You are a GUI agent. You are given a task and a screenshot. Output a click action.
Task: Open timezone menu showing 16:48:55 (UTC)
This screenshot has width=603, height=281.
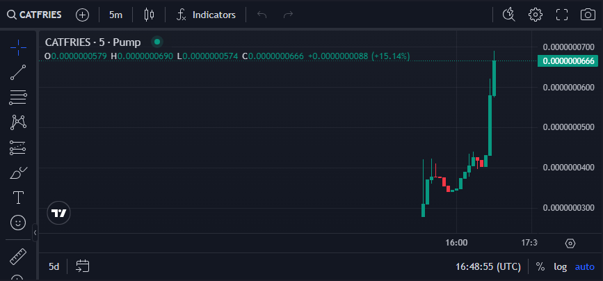click(x=488, y=267)
